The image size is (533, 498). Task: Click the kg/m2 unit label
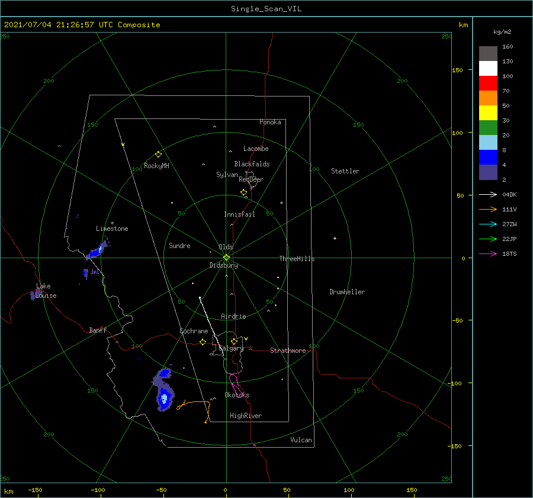(502, 32)
